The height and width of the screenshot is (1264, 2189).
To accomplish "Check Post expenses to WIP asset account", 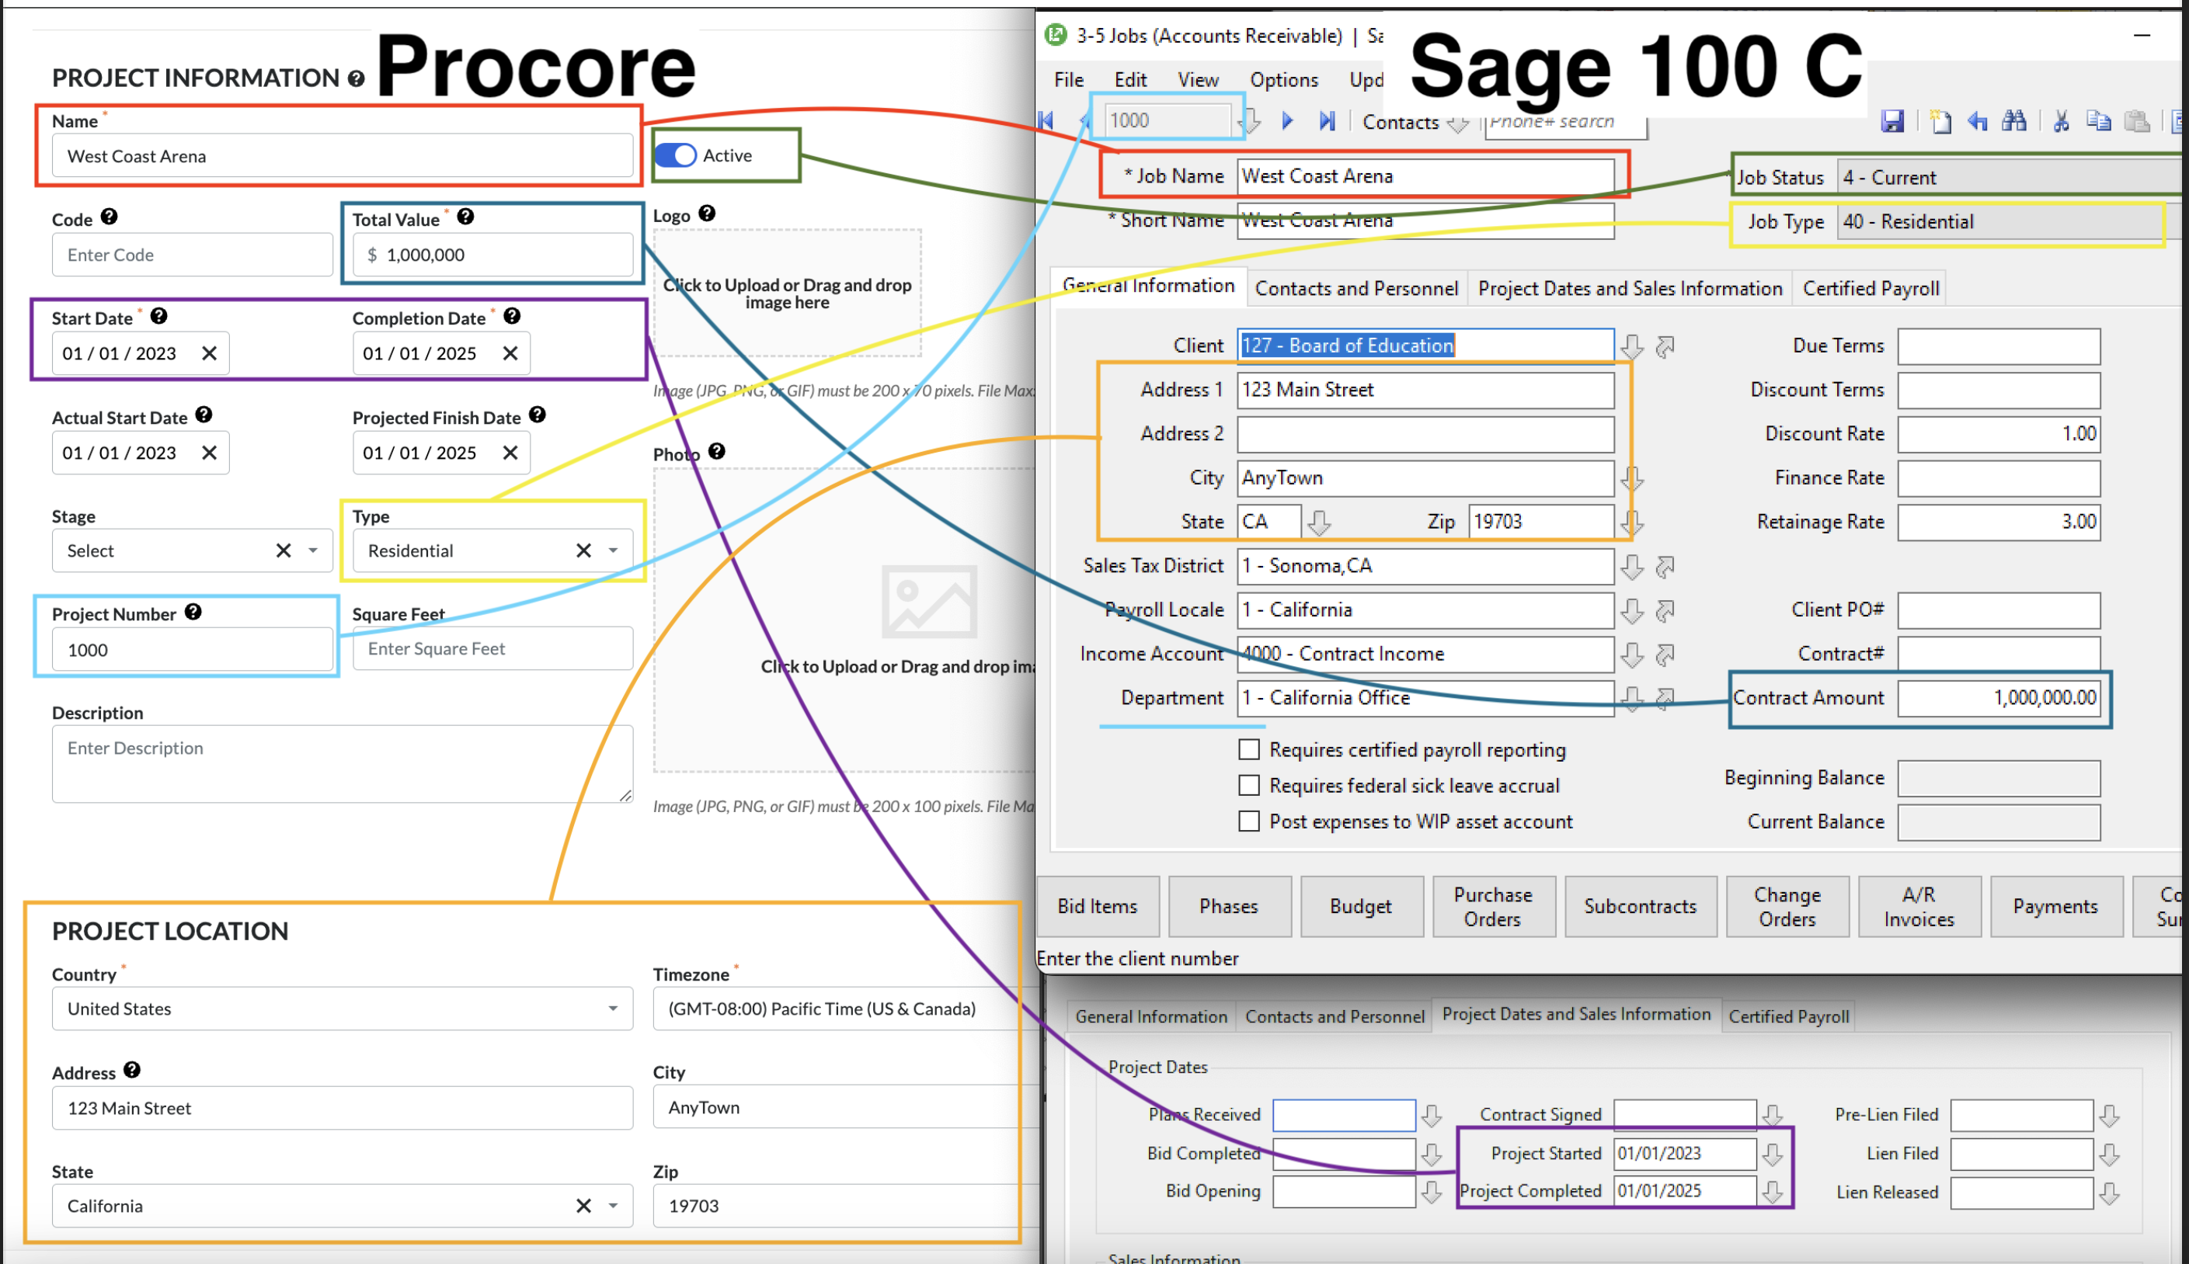I will [x=1248, y=821].
